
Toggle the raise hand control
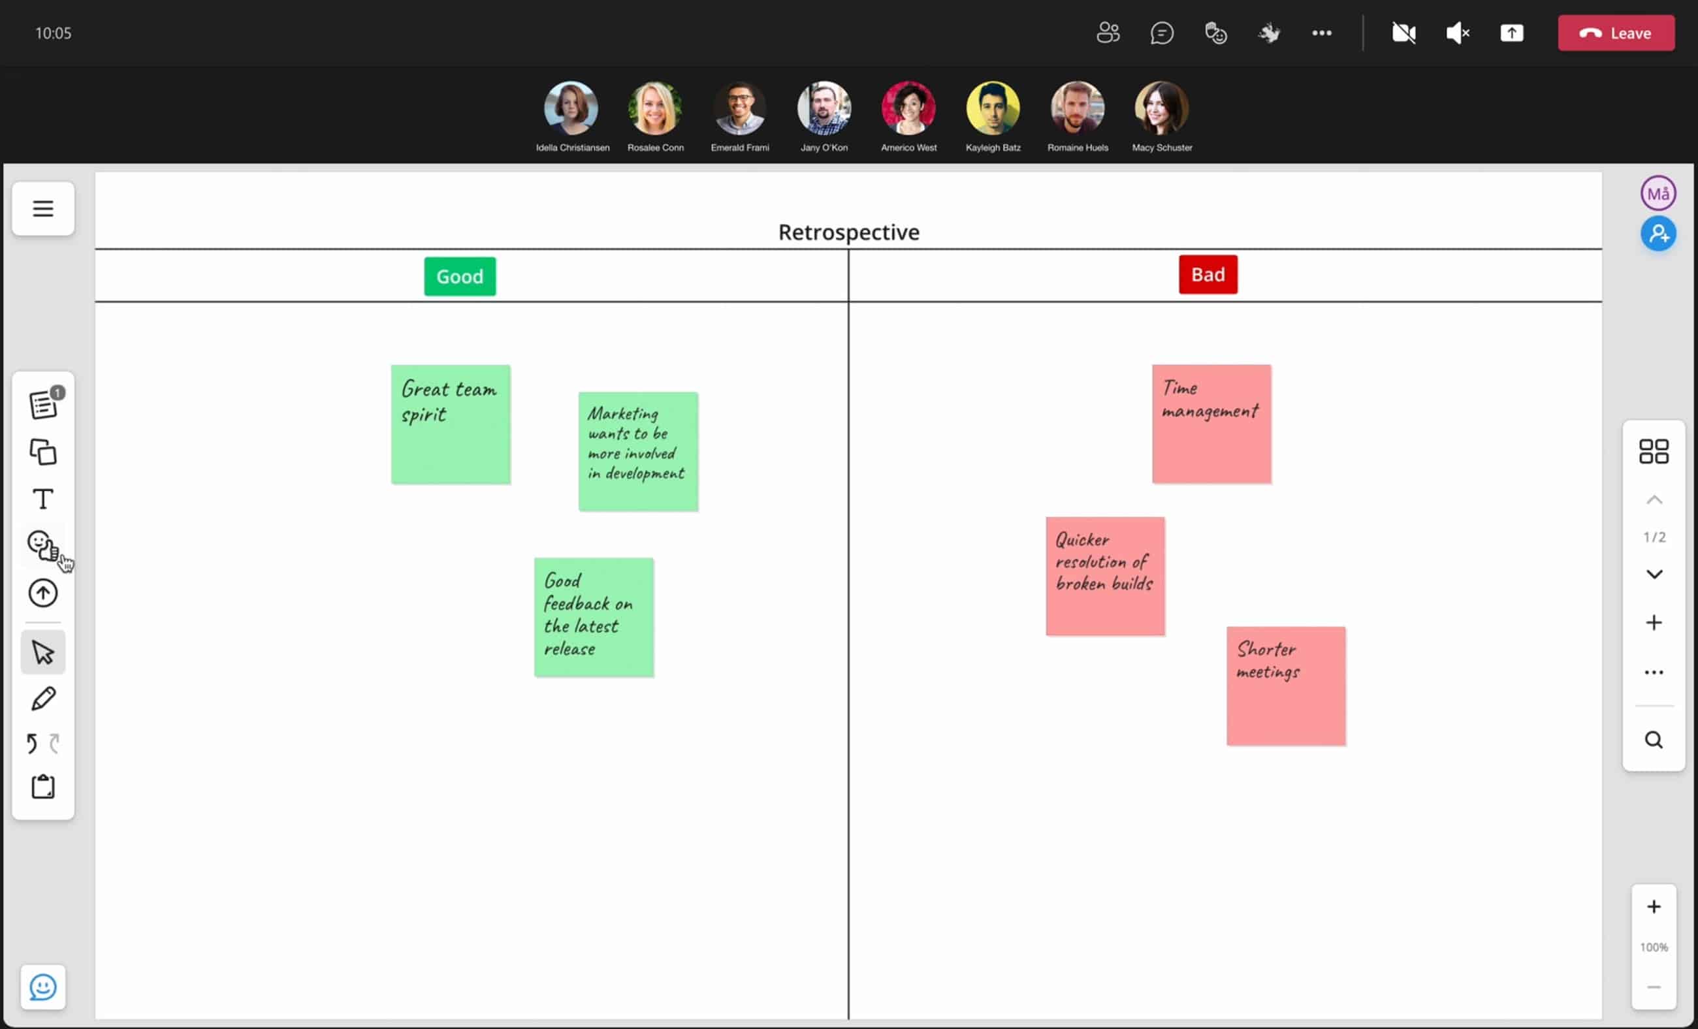click(1270, 33)
